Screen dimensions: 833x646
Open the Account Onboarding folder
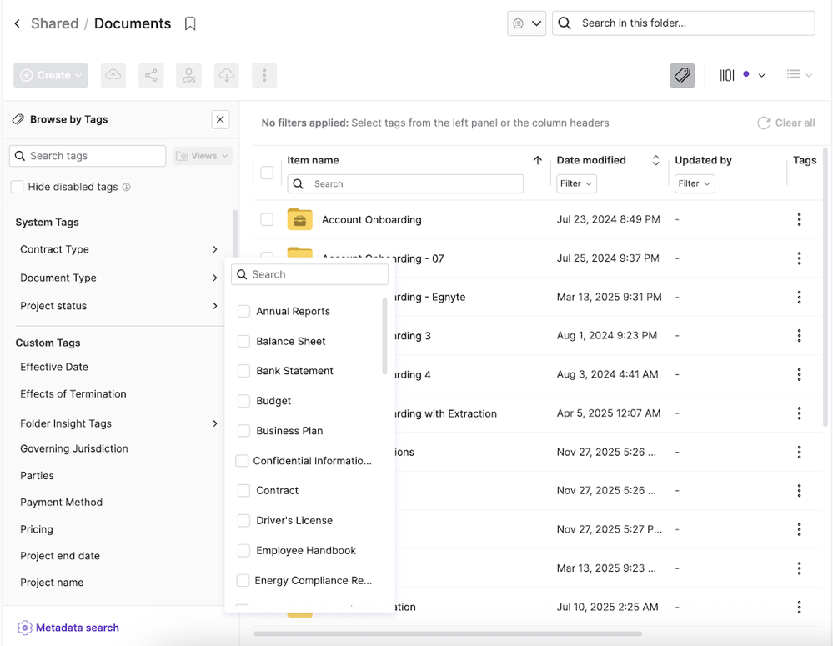click(371, 220)
